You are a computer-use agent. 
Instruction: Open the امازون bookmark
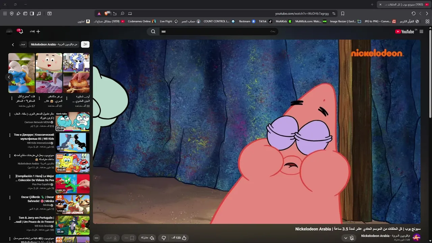(x=84, y=21)
